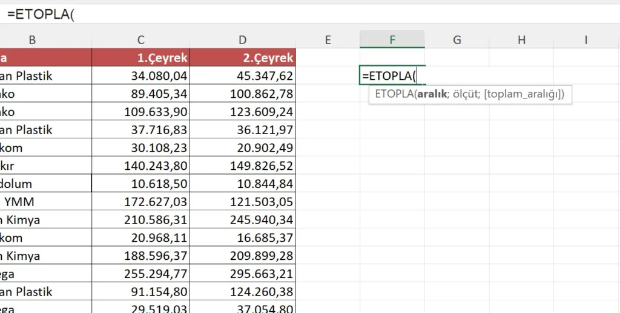Select the column H header
This screenshot has height=313, width=620.
click(521, 40)
